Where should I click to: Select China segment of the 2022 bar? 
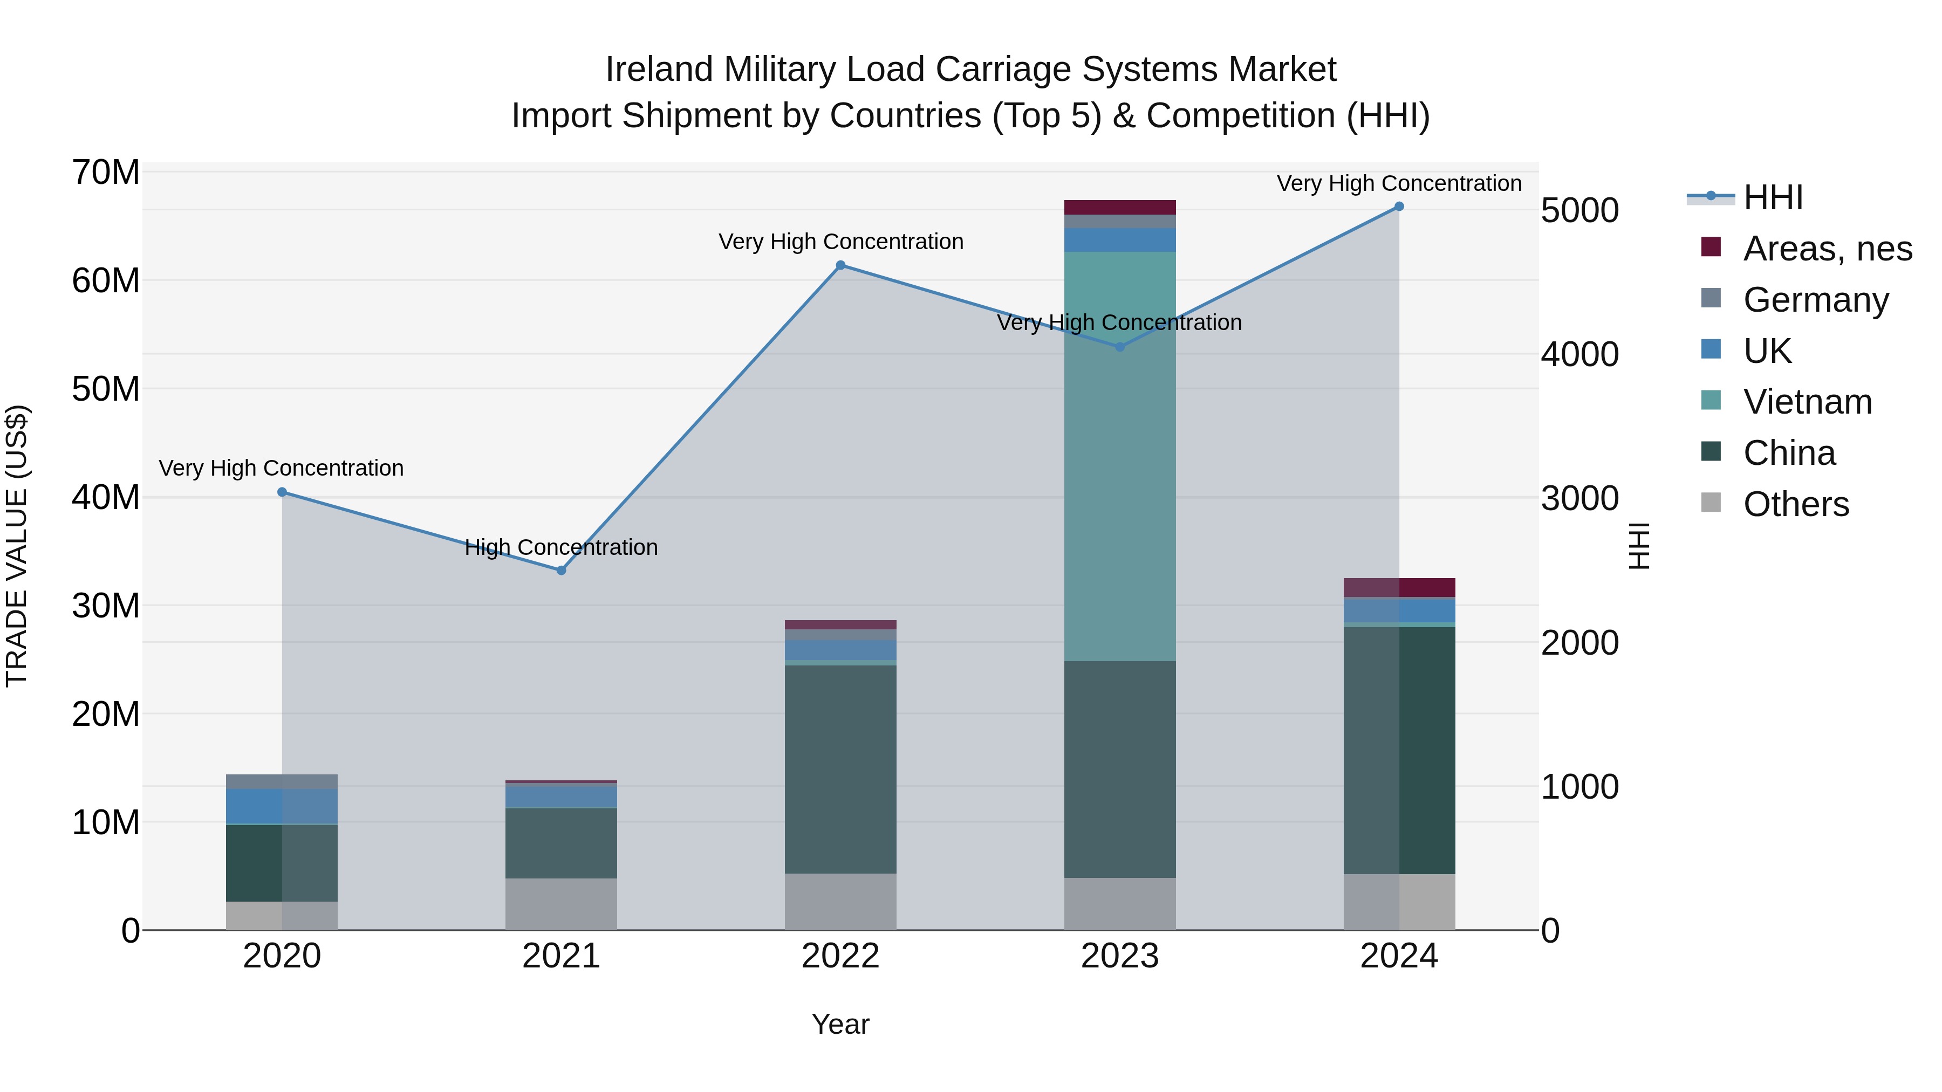pos(840,770)
